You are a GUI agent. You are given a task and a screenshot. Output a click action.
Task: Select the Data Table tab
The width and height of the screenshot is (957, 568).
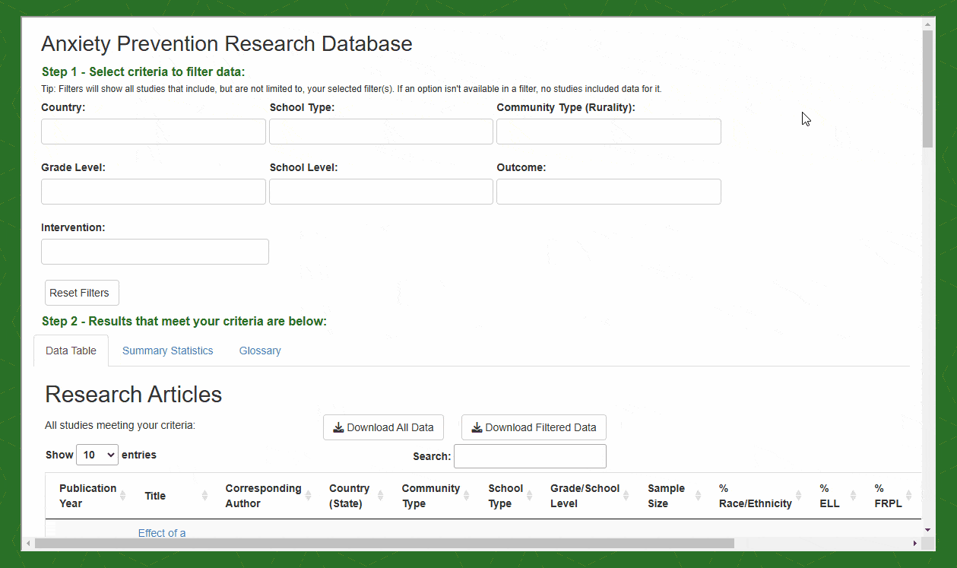click(x=71, y=351)
